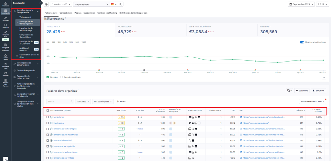Click the COLUMNAS button
Screen dimensions: 331x161
302,90
